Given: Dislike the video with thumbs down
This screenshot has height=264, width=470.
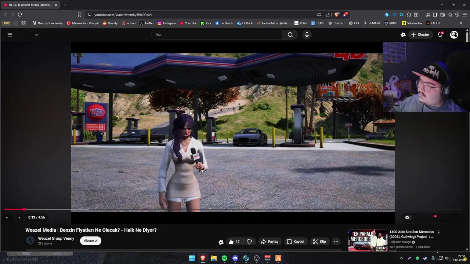Looking at the screenshot, I should click(249, 242).
